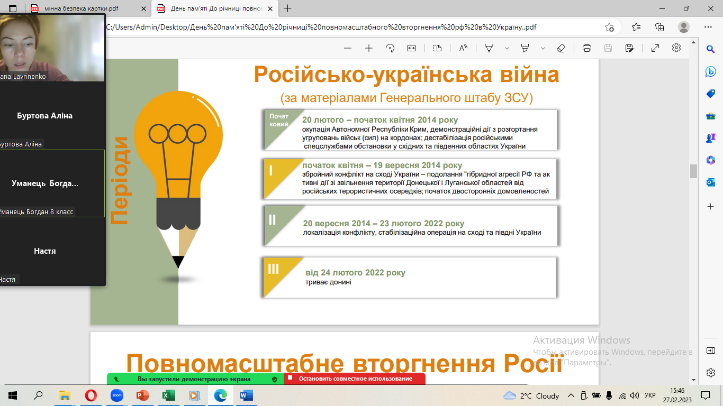723x406 pixels.
Task: Toggle the page view mode
Action: pos(437,48)
